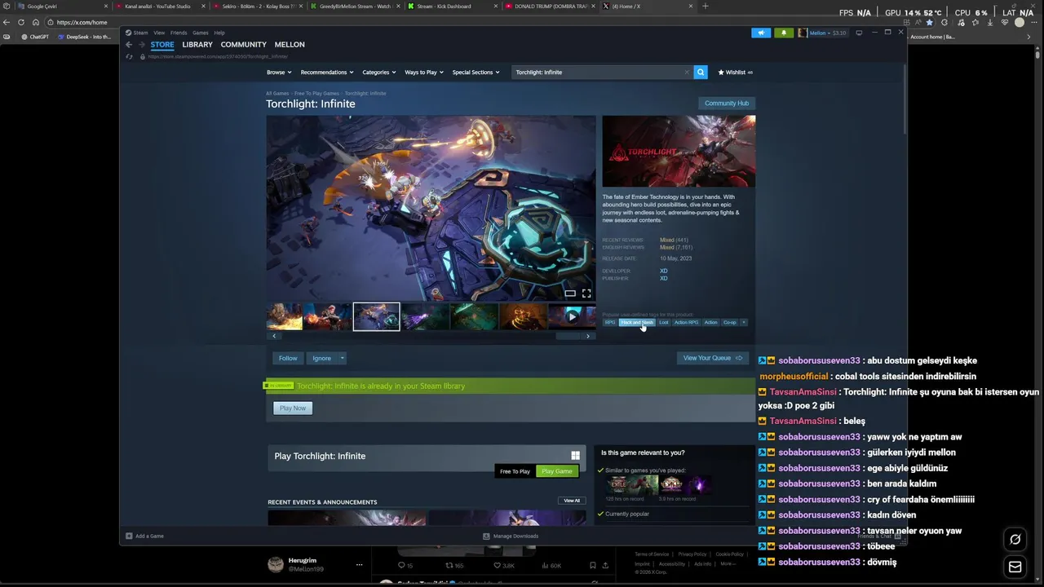This screenshot has height=587, width=1044.
Task: Select Action RPG tag
Action: tap(686, 322)
